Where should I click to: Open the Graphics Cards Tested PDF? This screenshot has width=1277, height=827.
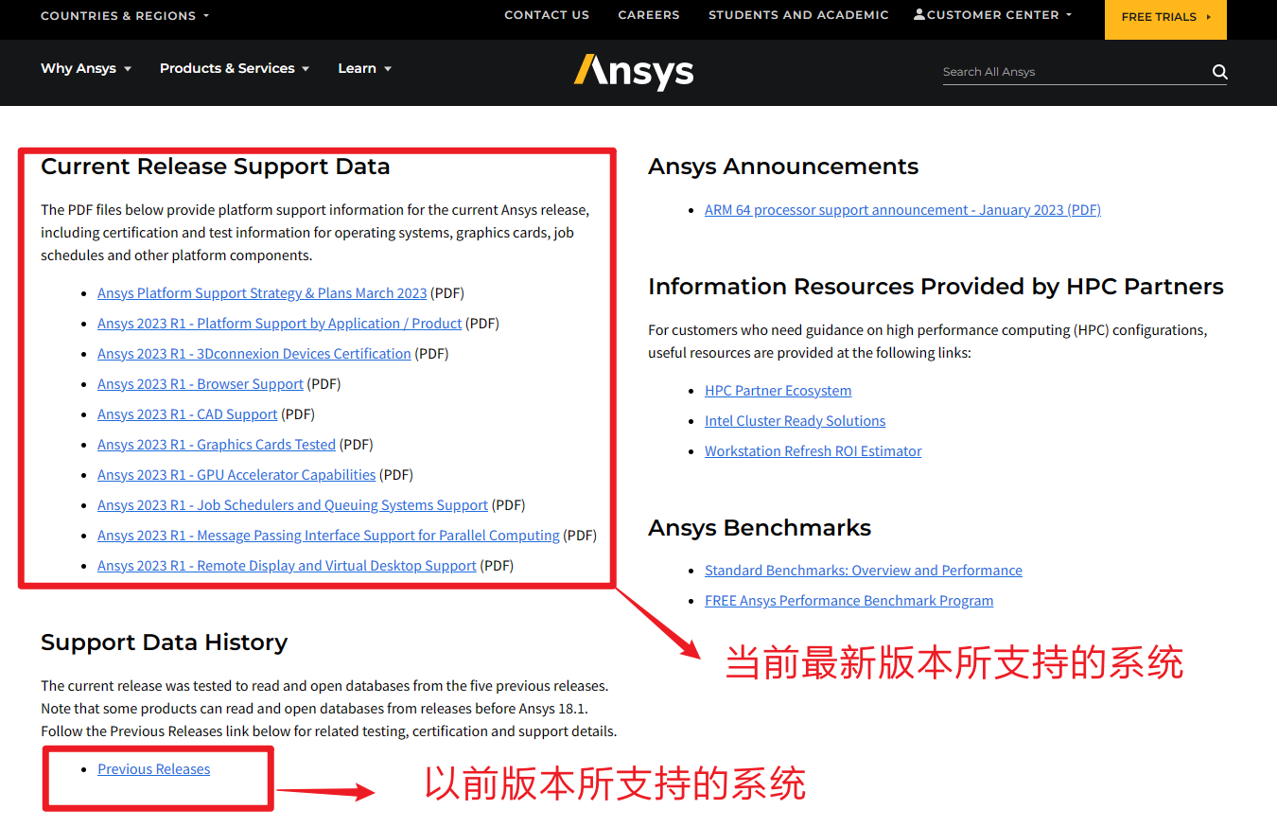(x=216, y=444)
